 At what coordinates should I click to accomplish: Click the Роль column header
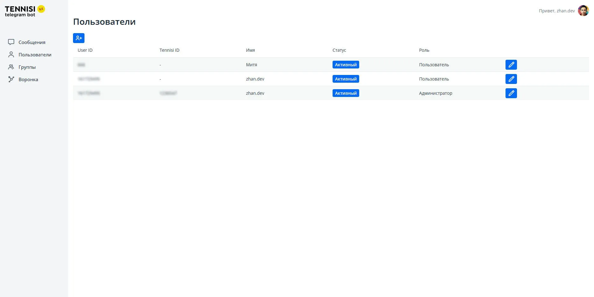[x=424, y=50]
